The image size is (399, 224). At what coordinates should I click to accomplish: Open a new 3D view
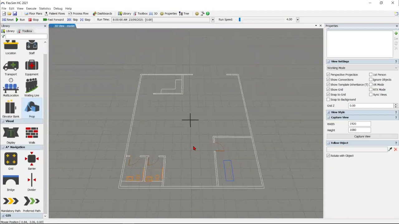(x=153, y=14)
